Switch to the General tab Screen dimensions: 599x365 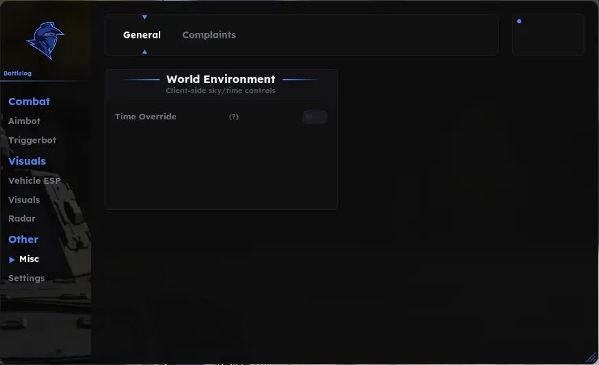(142, 35)
